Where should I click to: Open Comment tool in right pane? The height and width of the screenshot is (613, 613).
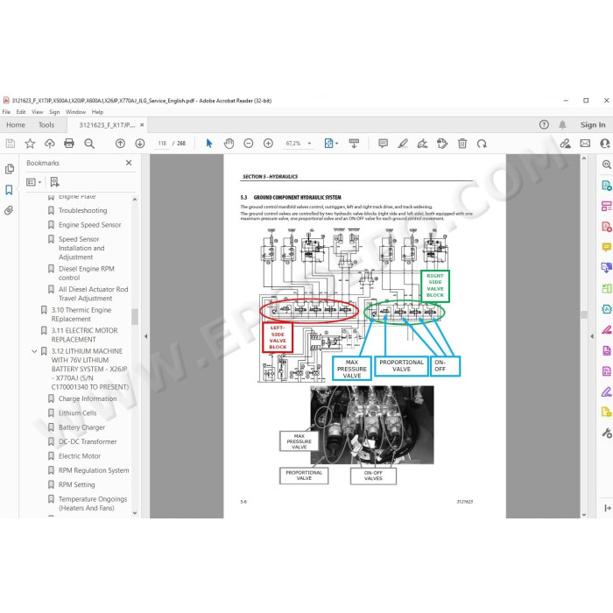tap(606, 247)
